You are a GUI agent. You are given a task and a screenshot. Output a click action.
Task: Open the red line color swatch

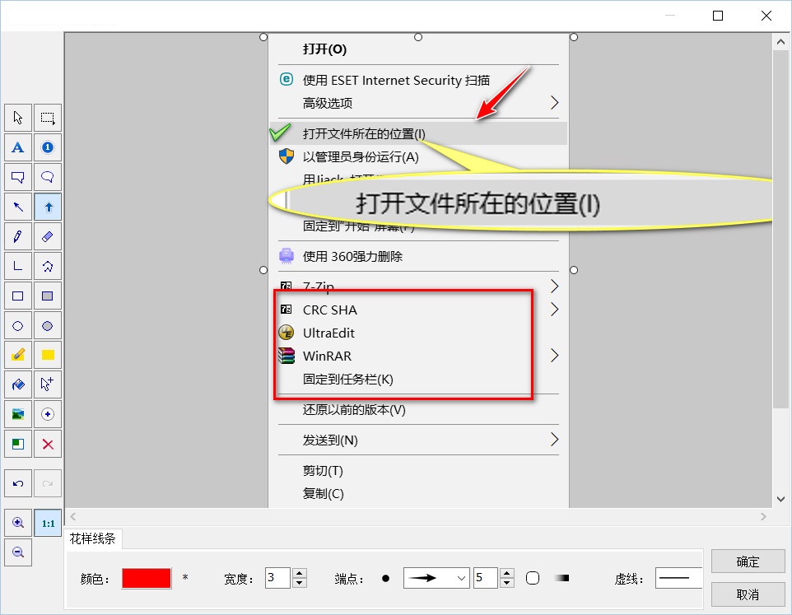(147, 578)
